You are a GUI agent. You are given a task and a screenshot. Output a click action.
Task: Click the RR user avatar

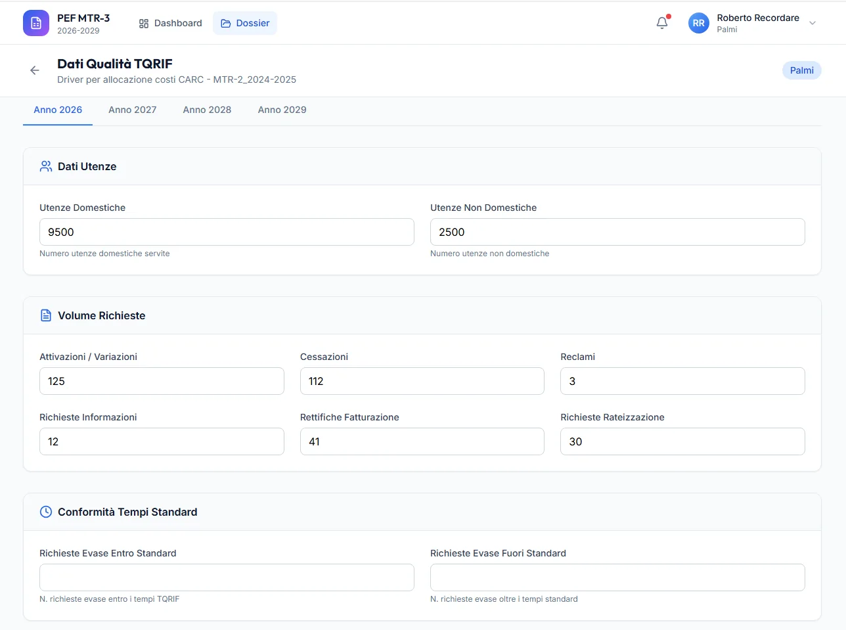pyautogui.click(x=698, y=23)
